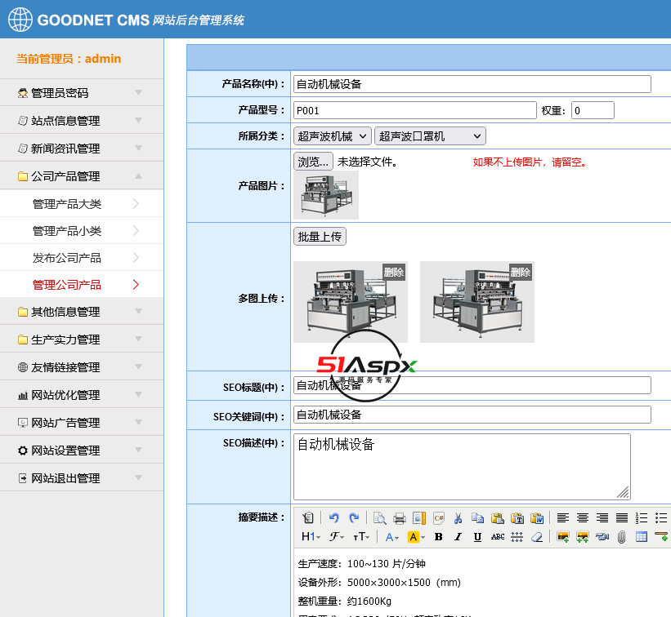Click the SEO关键词 input field
671x617 pixels.
[472, 415]
